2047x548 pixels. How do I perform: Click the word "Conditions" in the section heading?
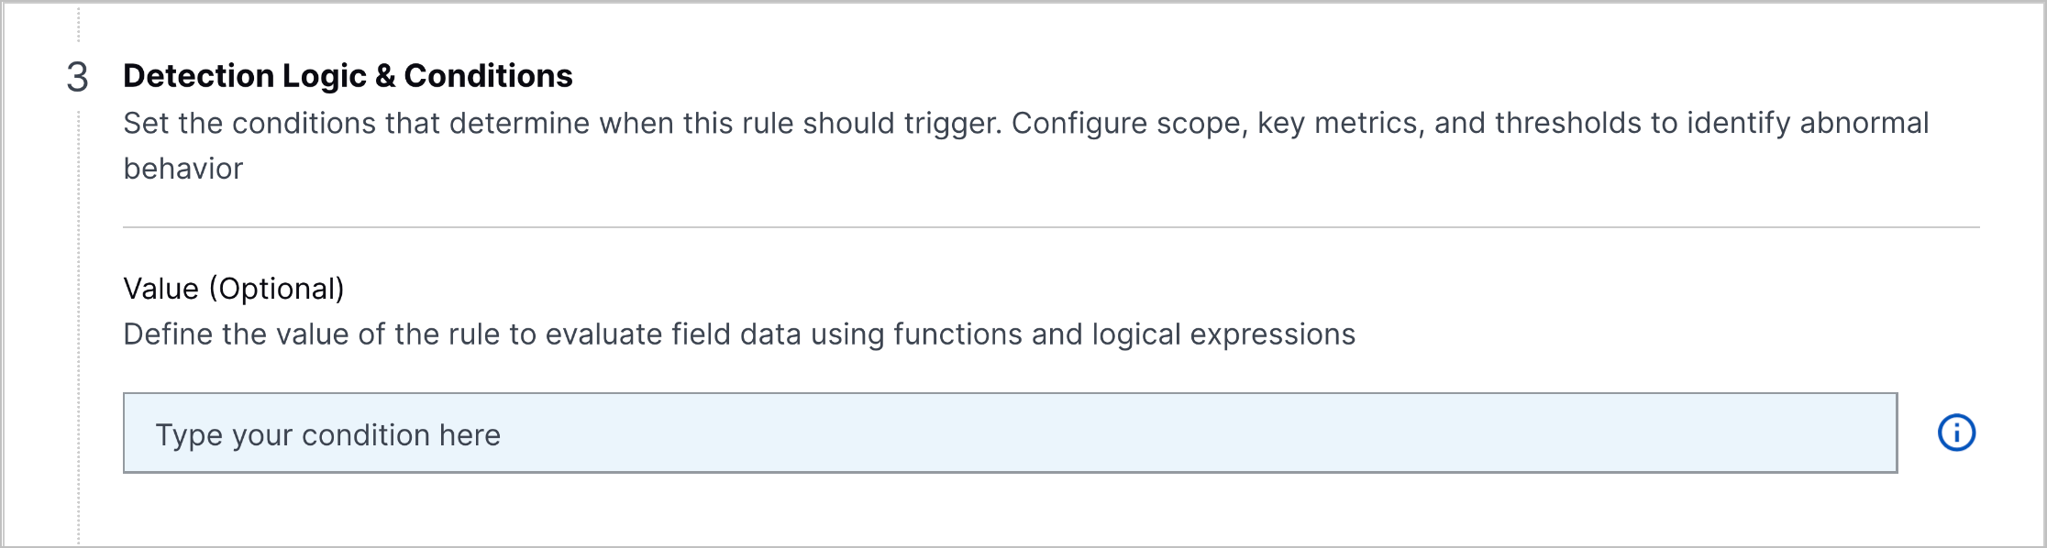pos(488,76)
